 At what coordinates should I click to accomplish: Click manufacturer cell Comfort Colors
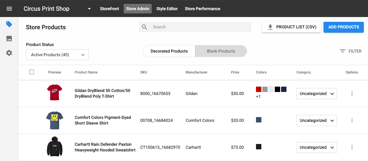200,120
